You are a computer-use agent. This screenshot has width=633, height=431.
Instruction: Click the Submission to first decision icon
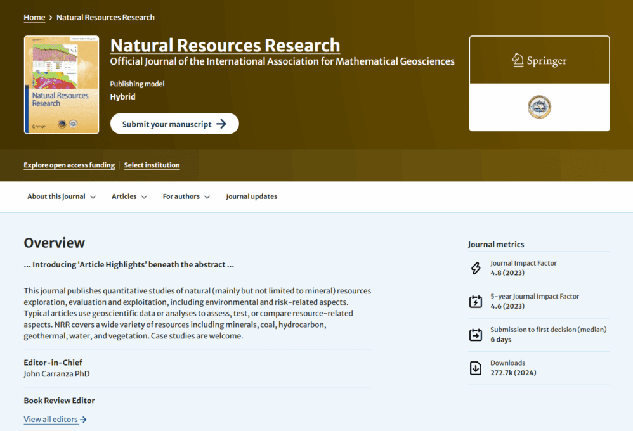point(476,334)
